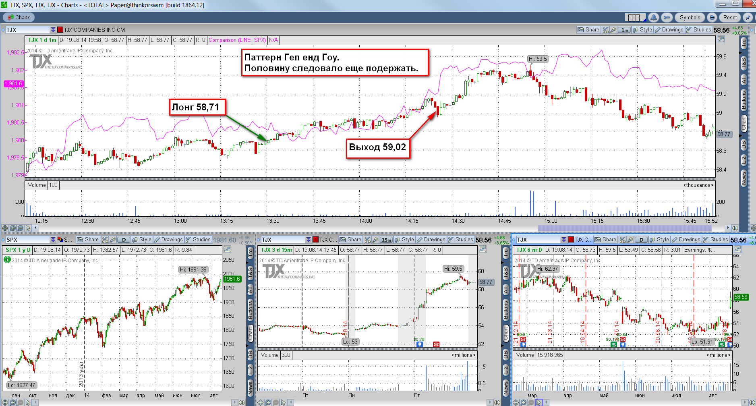Open Style menu on TJX 15m chart

pyautogui.click(x=404, y=240)
